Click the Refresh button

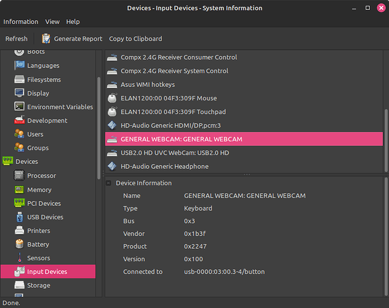pos(17,39)
